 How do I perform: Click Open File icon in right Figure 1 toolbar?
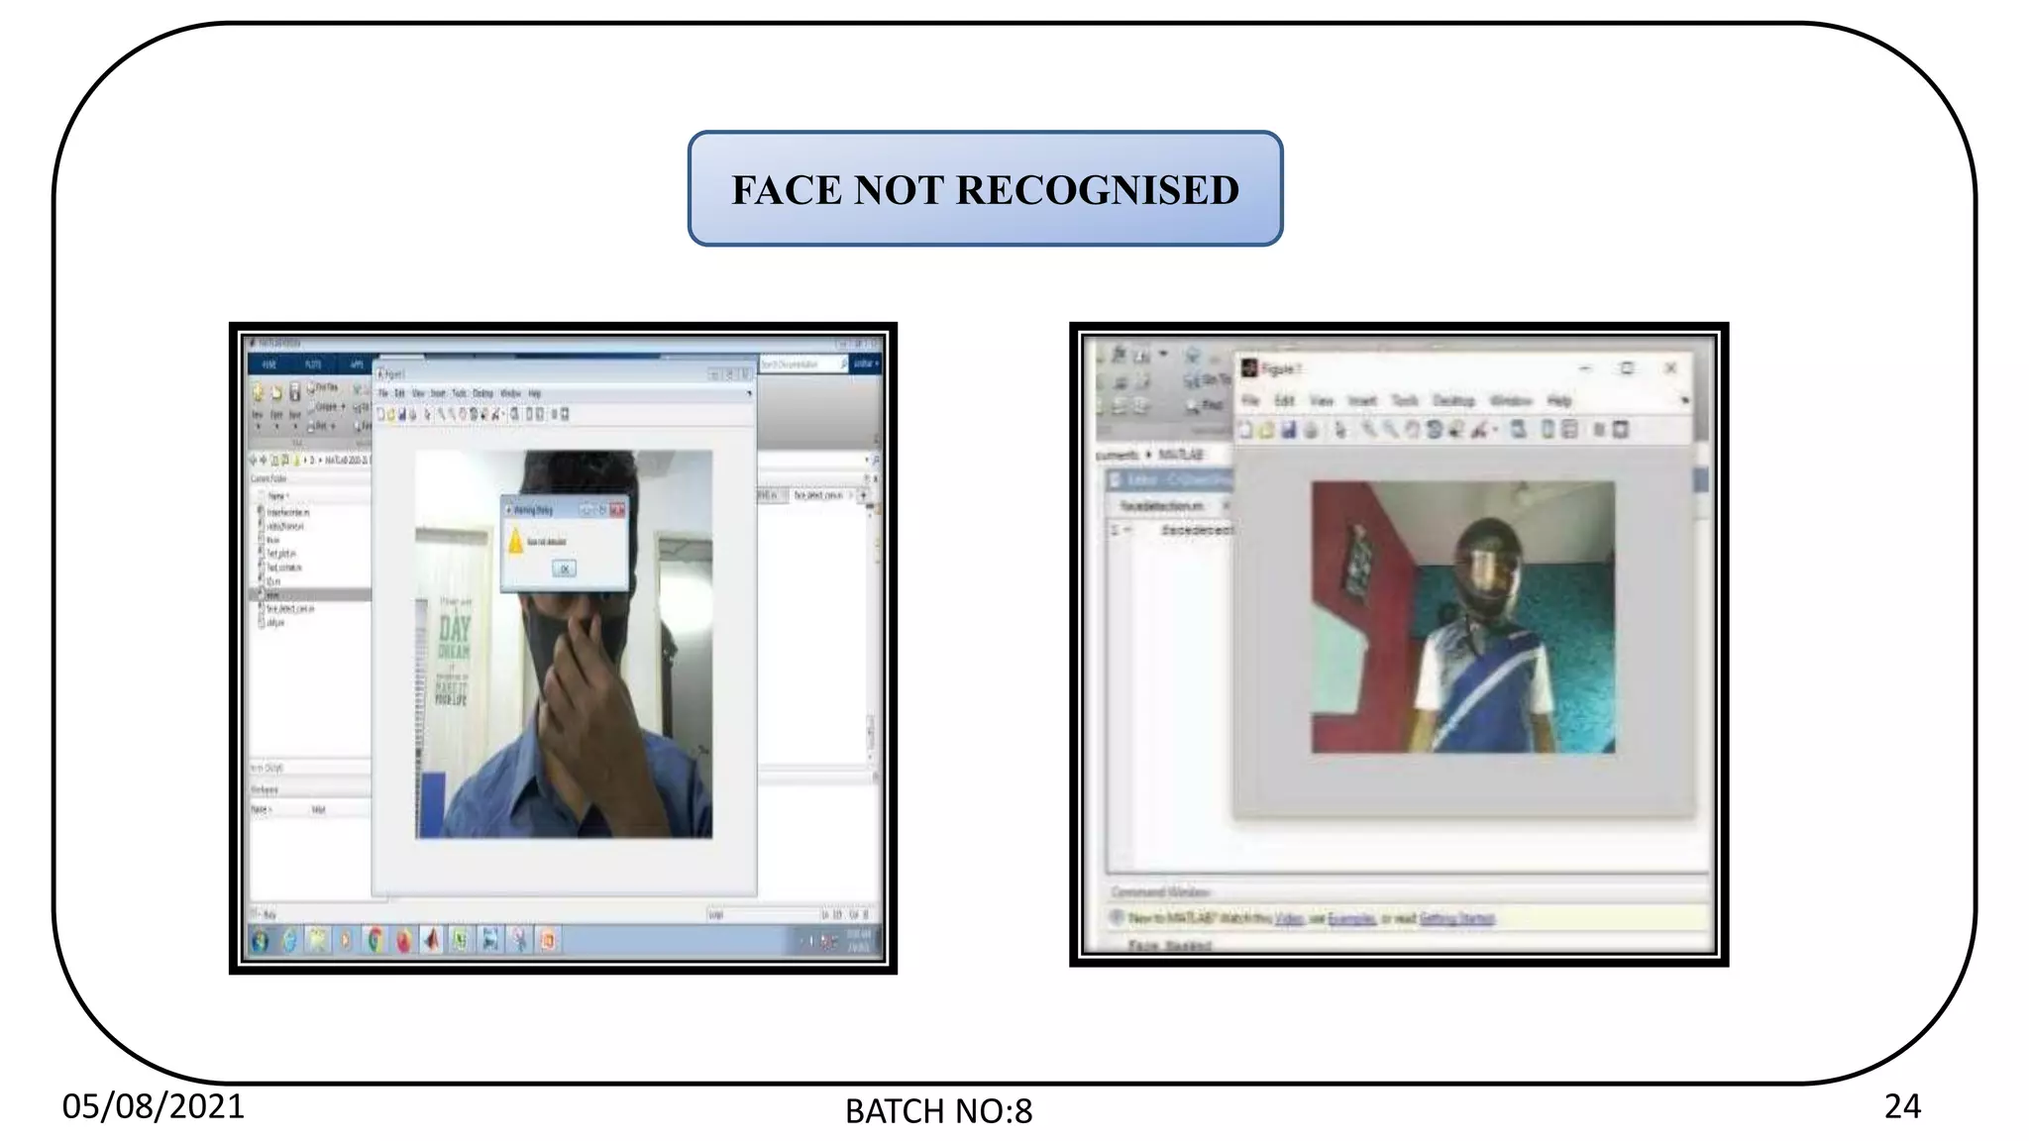tap(1265, 430)
